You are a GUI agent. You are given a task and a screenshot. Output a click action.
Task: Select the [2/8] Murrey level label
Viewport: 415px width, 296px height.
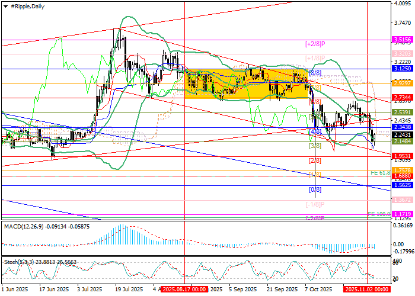(315, 160)
